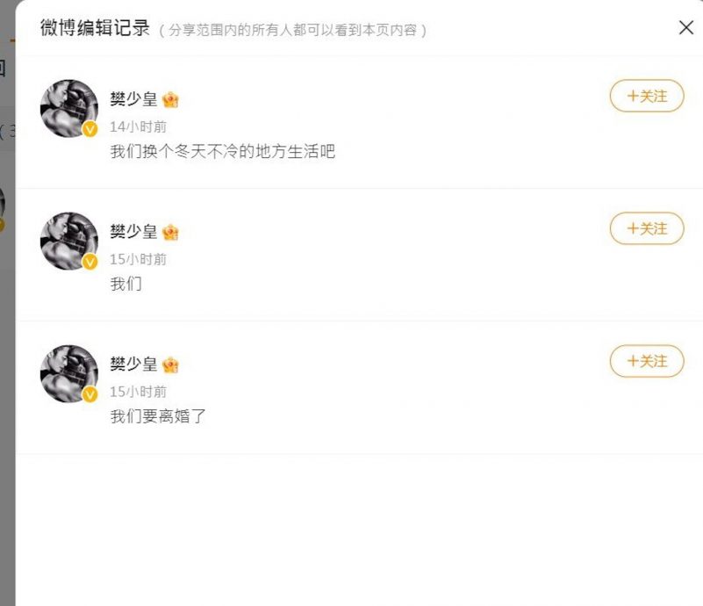The height and width of the screenshot is (606, 703).
Task: Click the V badge on the bottom avatar
Action: coord(88,394)
